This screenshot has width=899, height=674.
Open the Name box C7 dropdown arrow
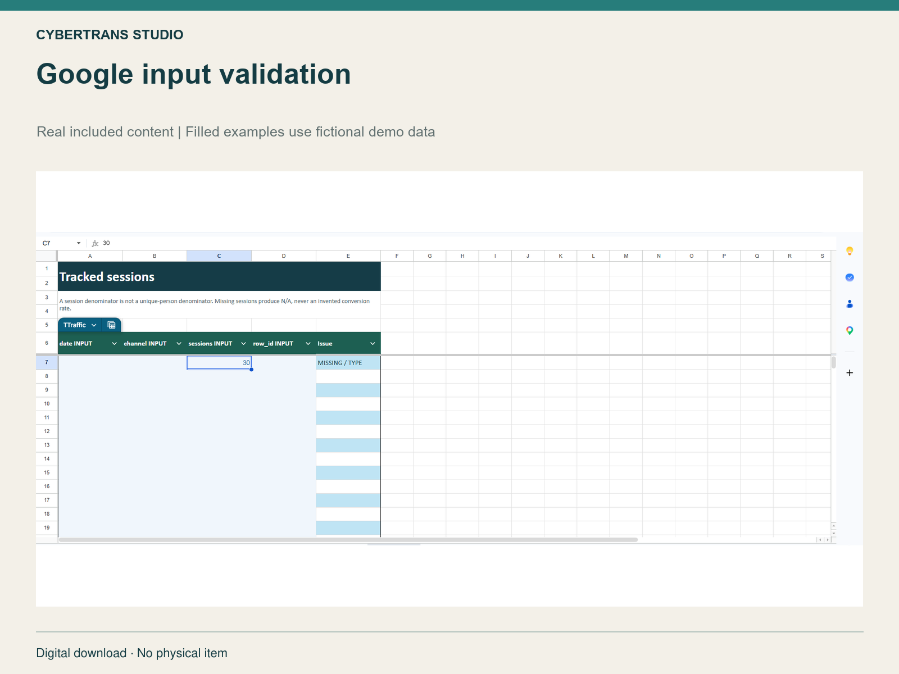coord(79,243)
